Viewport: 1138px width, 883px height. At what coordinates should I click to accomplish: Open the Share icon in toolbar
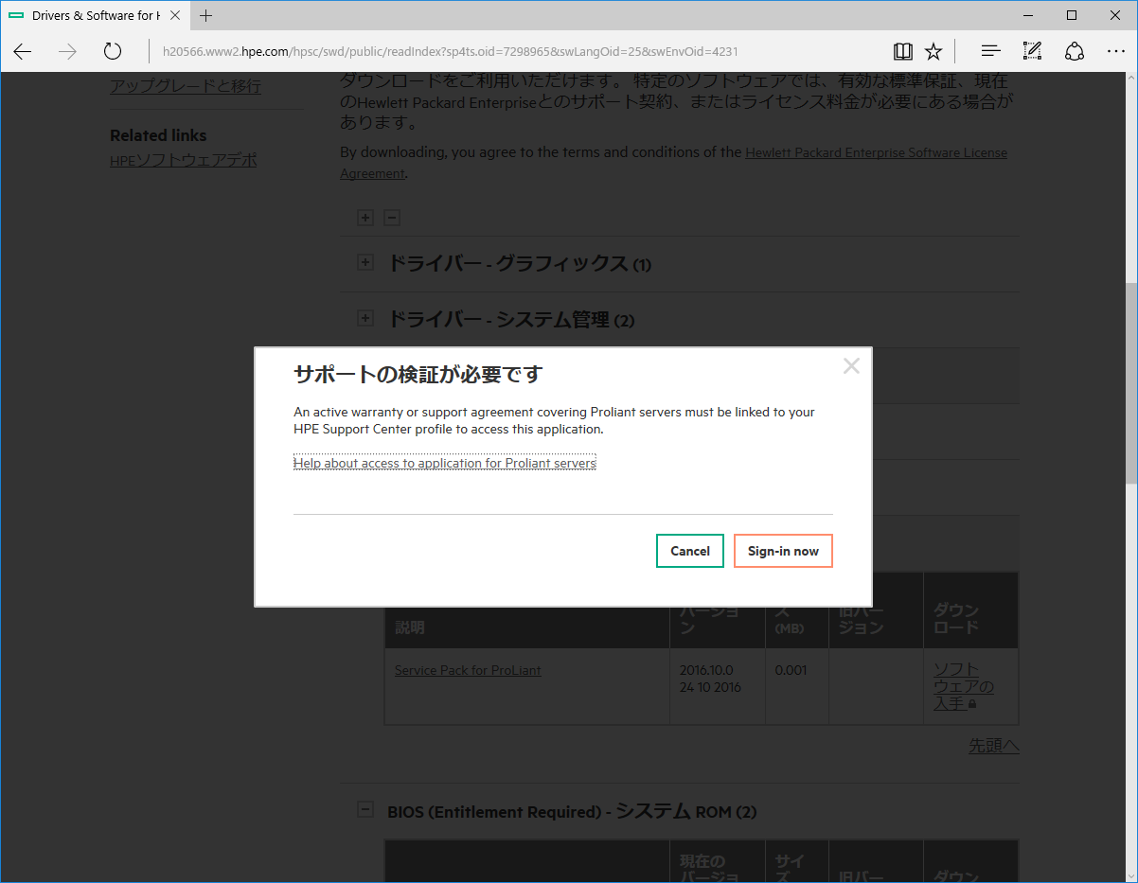[1074, 51]
